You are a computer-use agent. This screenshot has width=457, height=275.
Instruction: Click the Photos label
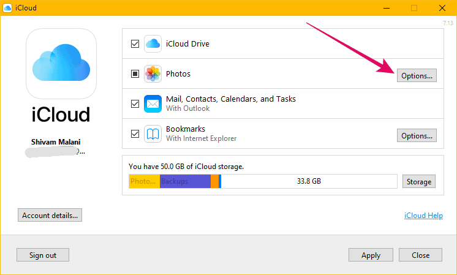pyautogui.click(x=178, y=73)
